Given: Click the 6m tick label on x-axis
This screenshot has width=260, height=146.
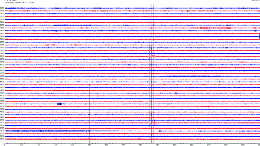Looking at the screenshot, I should 56,145.
